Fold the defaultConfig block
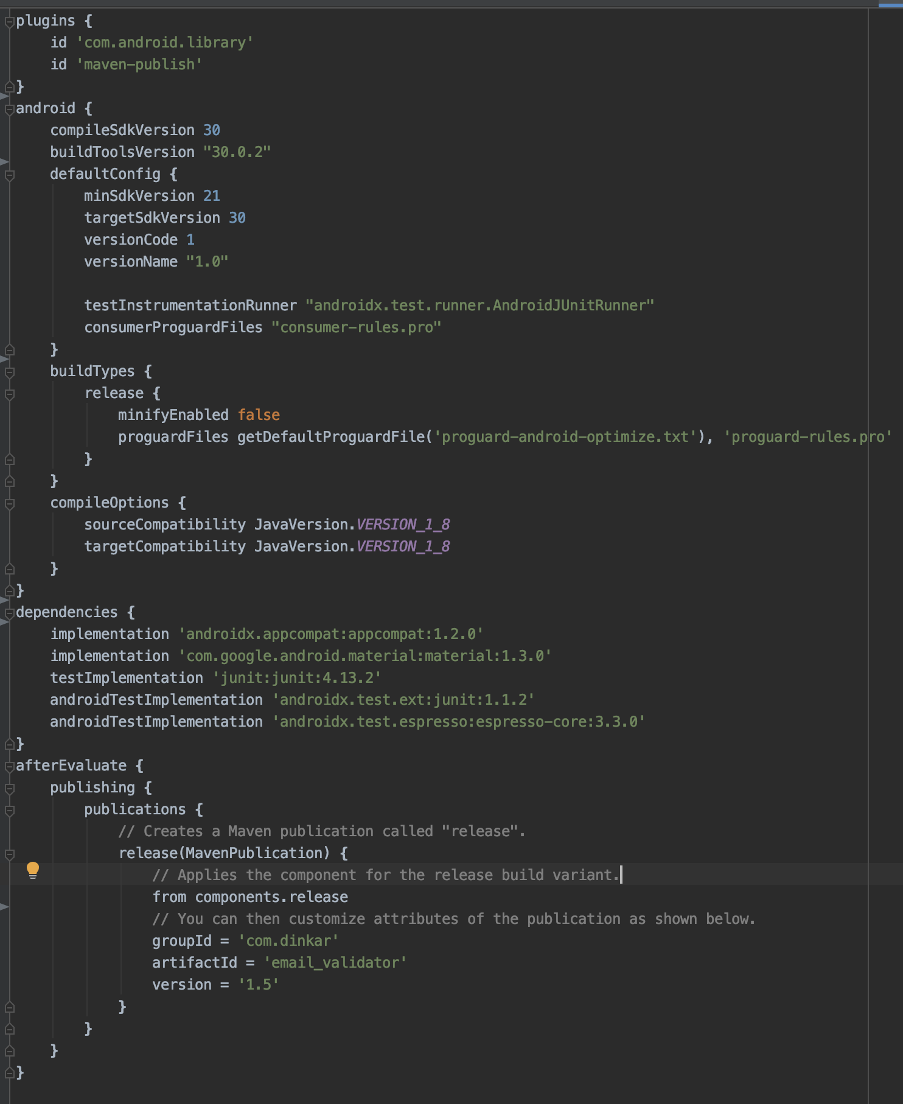 (9, 175)
